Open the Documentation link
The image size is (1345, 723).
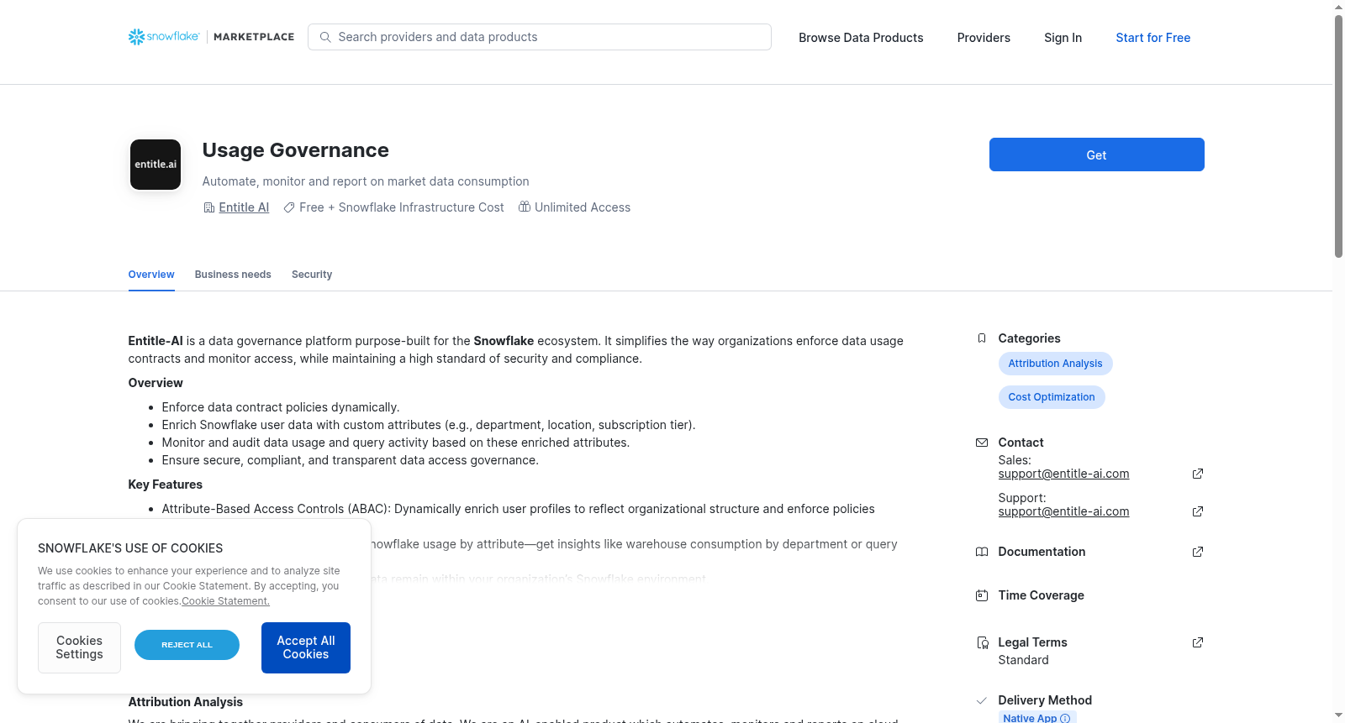click(1042, 552)
